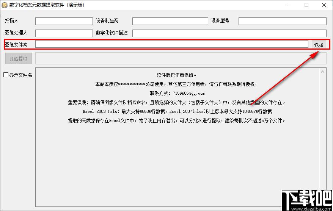Click the disabled maximize window button
Screen dimensions: 333x211
point(306,5)
